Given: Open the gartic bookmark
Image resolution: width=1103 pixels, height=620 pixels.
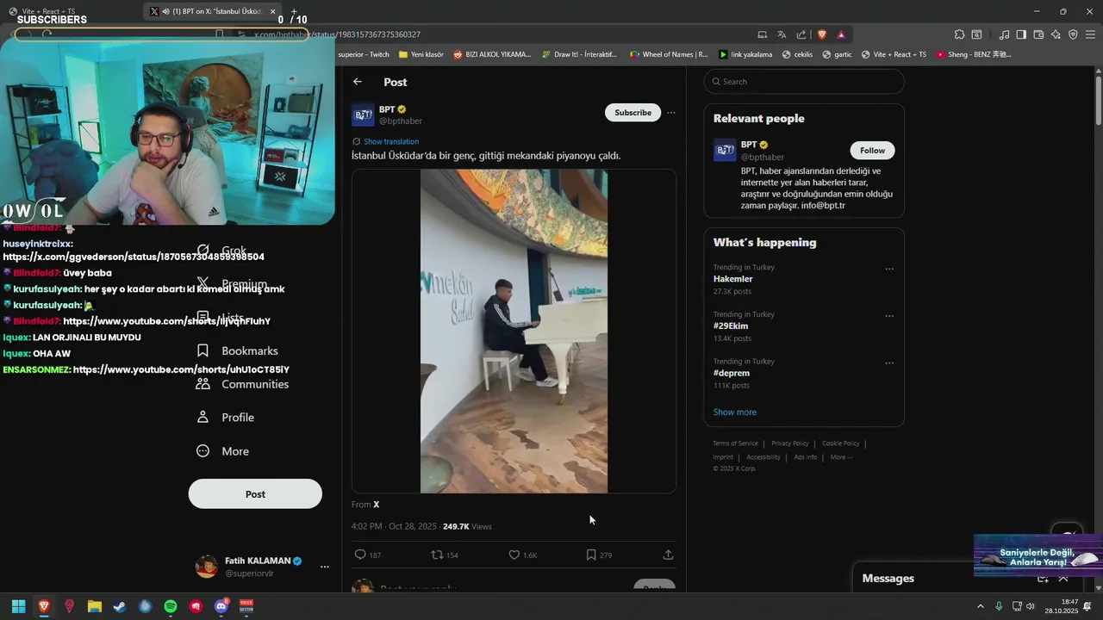Looking at the screenshot, I should (837, 54).
